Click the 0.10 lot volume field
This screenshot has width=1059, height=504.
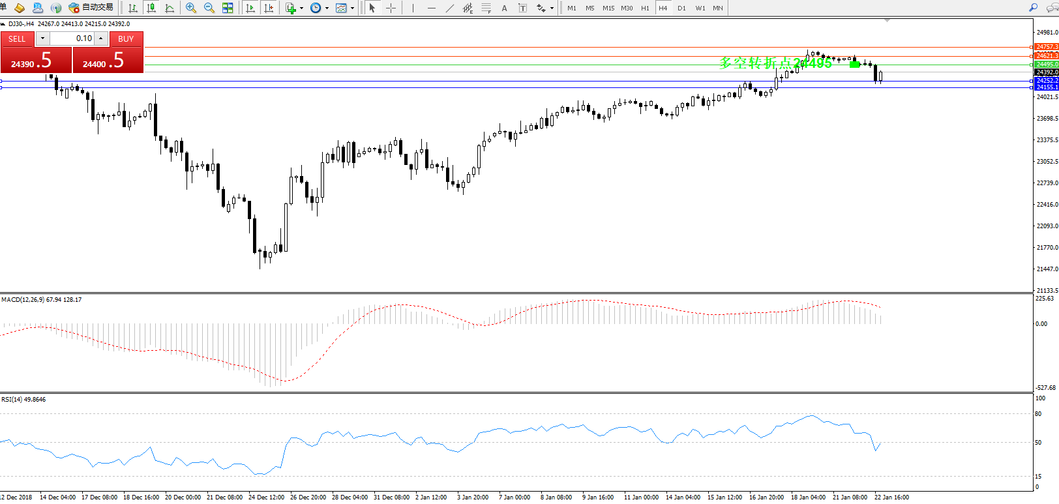[72, 38]
